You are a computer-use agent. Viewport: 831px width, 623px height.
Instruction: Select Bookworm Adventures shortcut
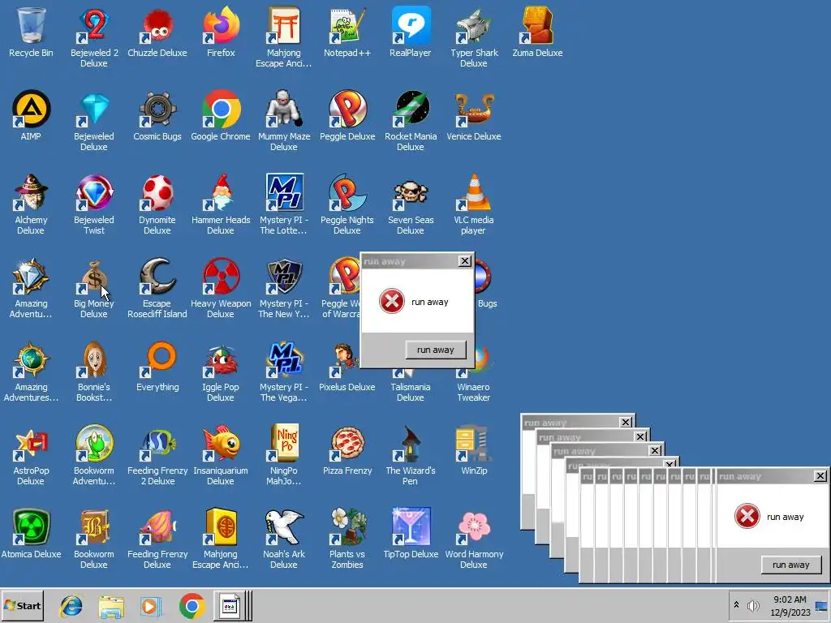94,444
